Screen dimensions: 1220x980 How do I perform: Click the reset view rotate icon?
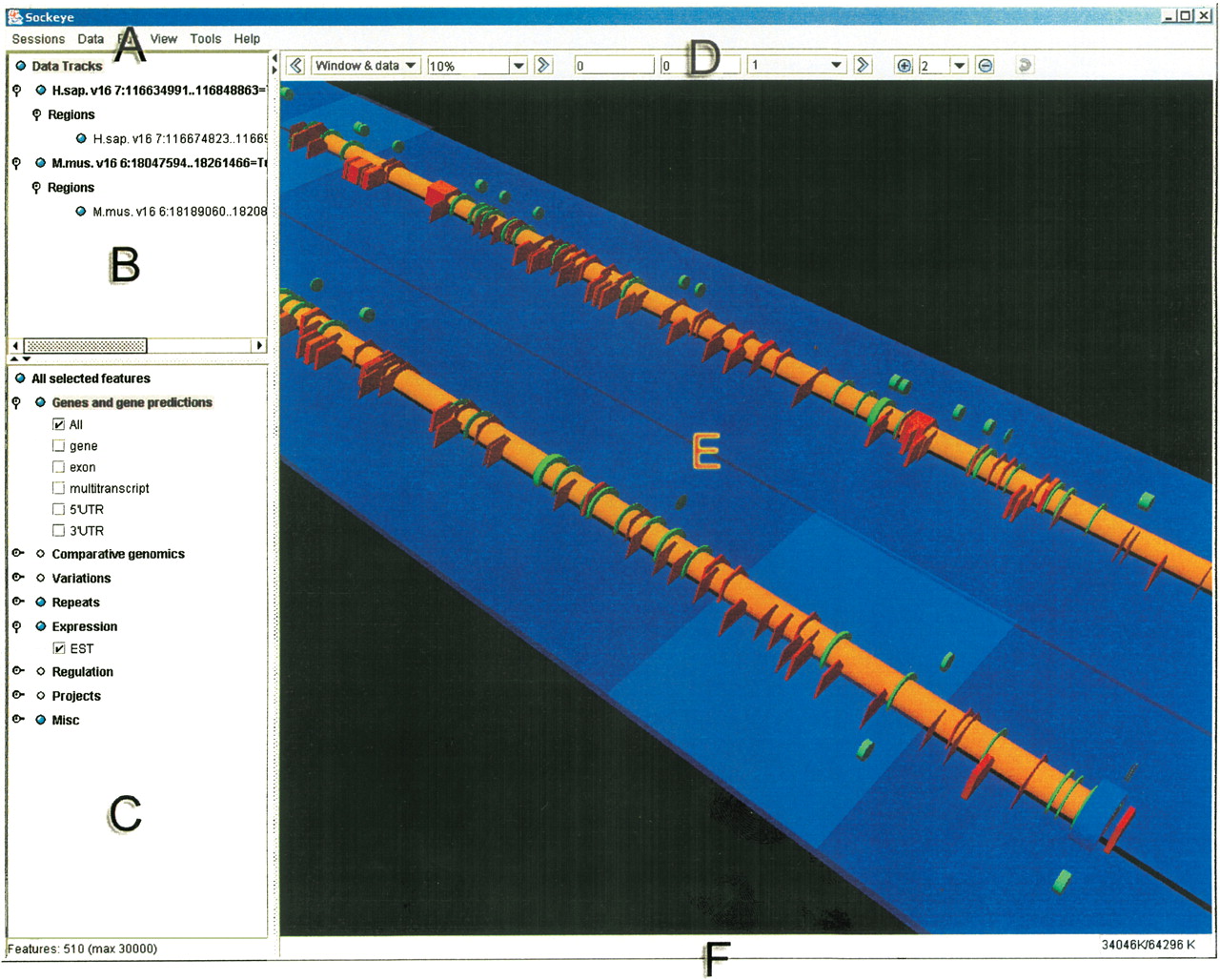pos(1025,66)
